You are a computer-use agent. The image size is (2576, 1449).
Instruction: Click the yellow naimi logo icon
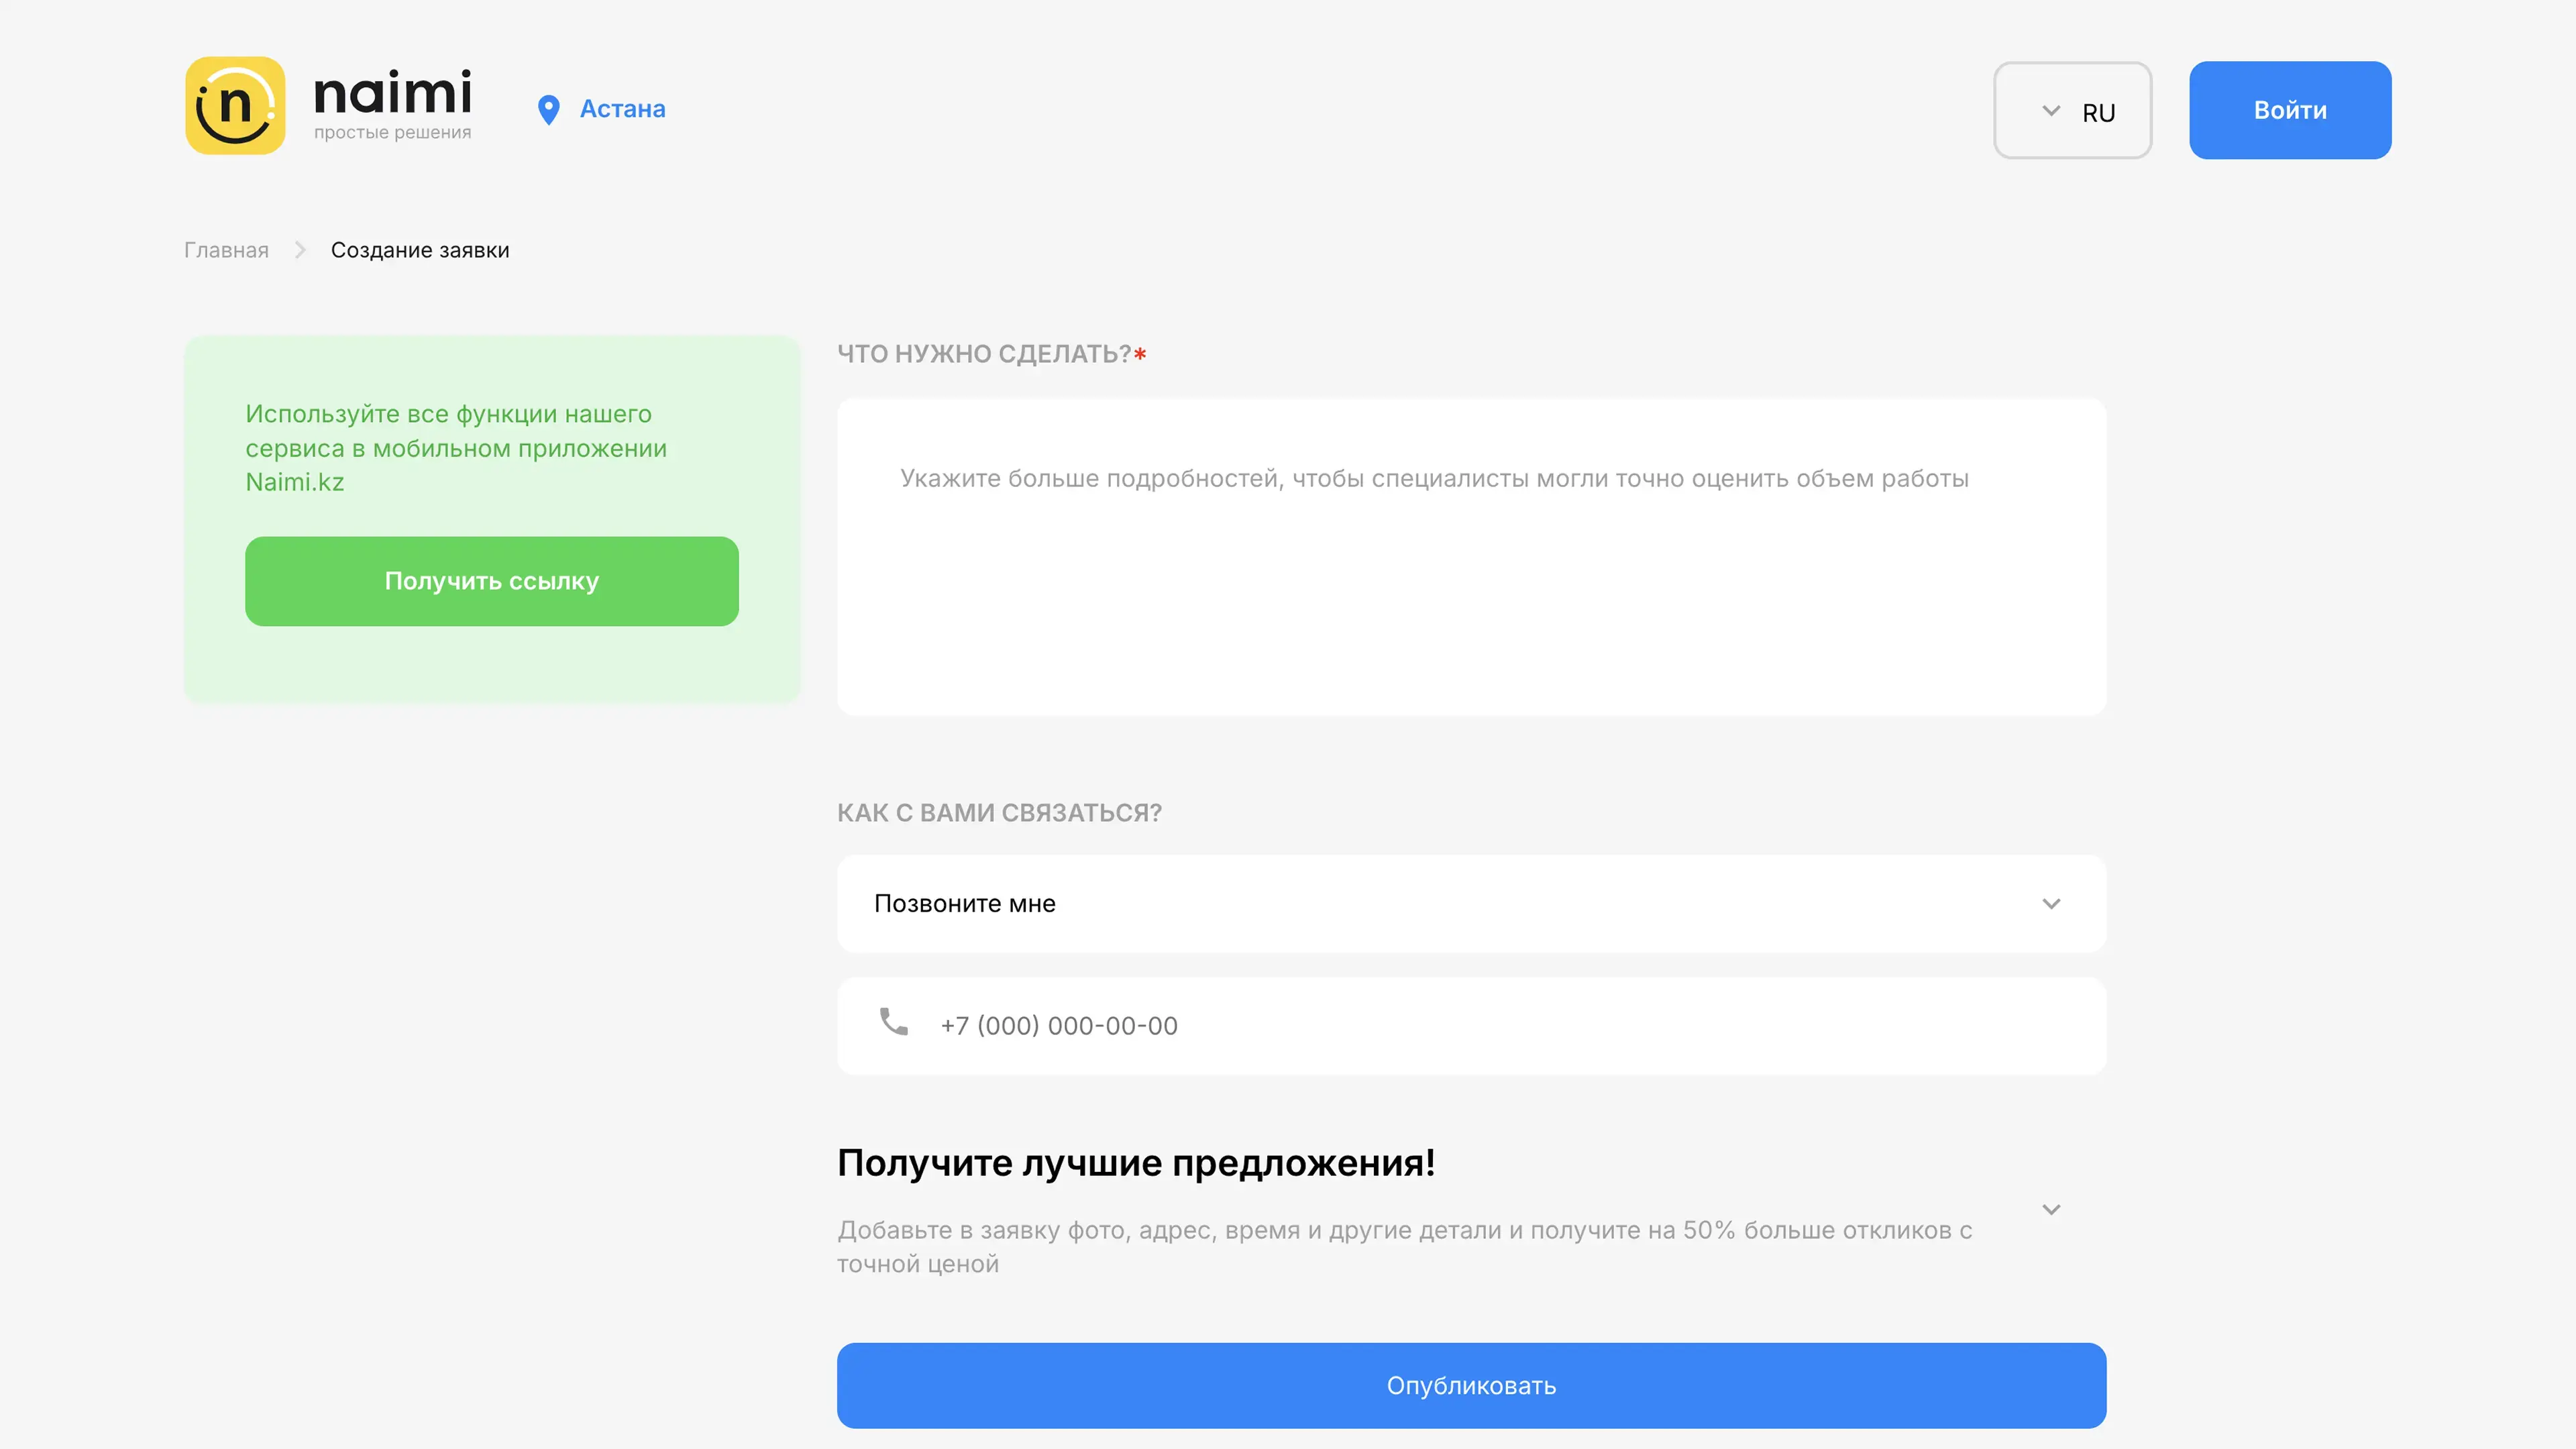pos(235,106)
